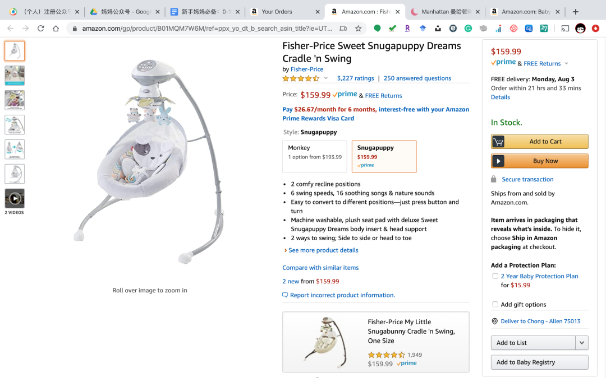Click the delivery location pin icon
This screenshot has height=378, width=606.
point(494,321)
